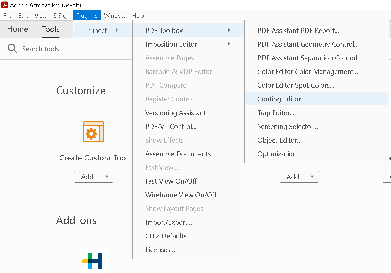The width and height of the screenshot is (391, 273).
Task: Open Color Editor Color Management
Action: 317,71
